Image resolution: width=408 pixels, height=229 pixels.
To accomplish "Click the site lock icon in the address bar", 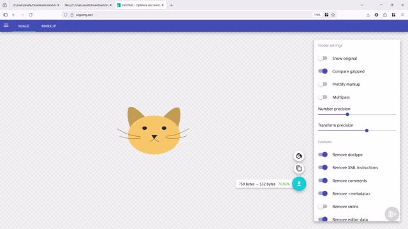I will [x=72, y=15].
